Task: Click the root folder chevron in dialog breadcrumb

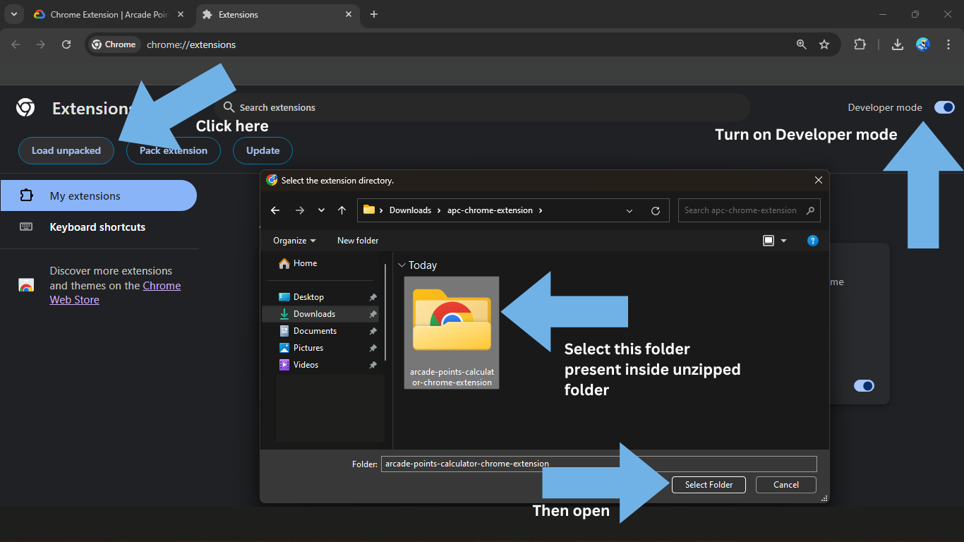Action: point(382,210)
